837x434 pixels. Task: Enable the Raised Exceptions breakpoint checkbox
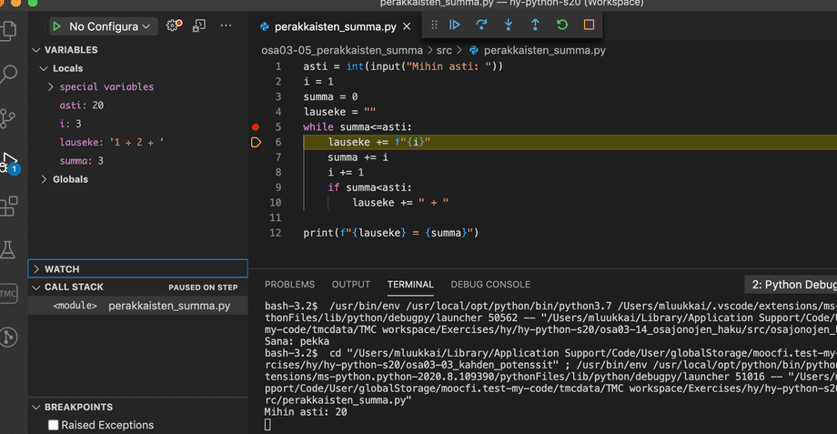(x=54, y=425)
